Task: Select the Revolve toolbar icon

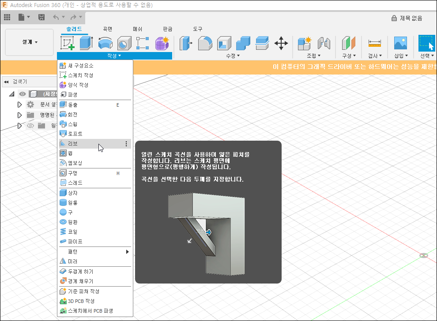Action: point(105,43)
